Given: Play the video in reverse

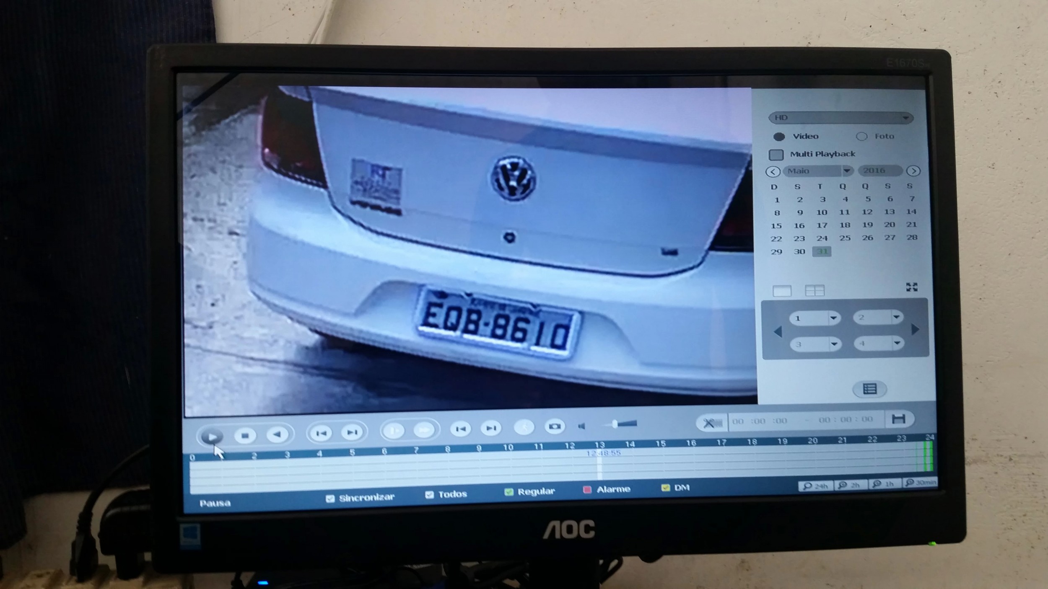Looking at the screenshot, I should tap(277, 434).
